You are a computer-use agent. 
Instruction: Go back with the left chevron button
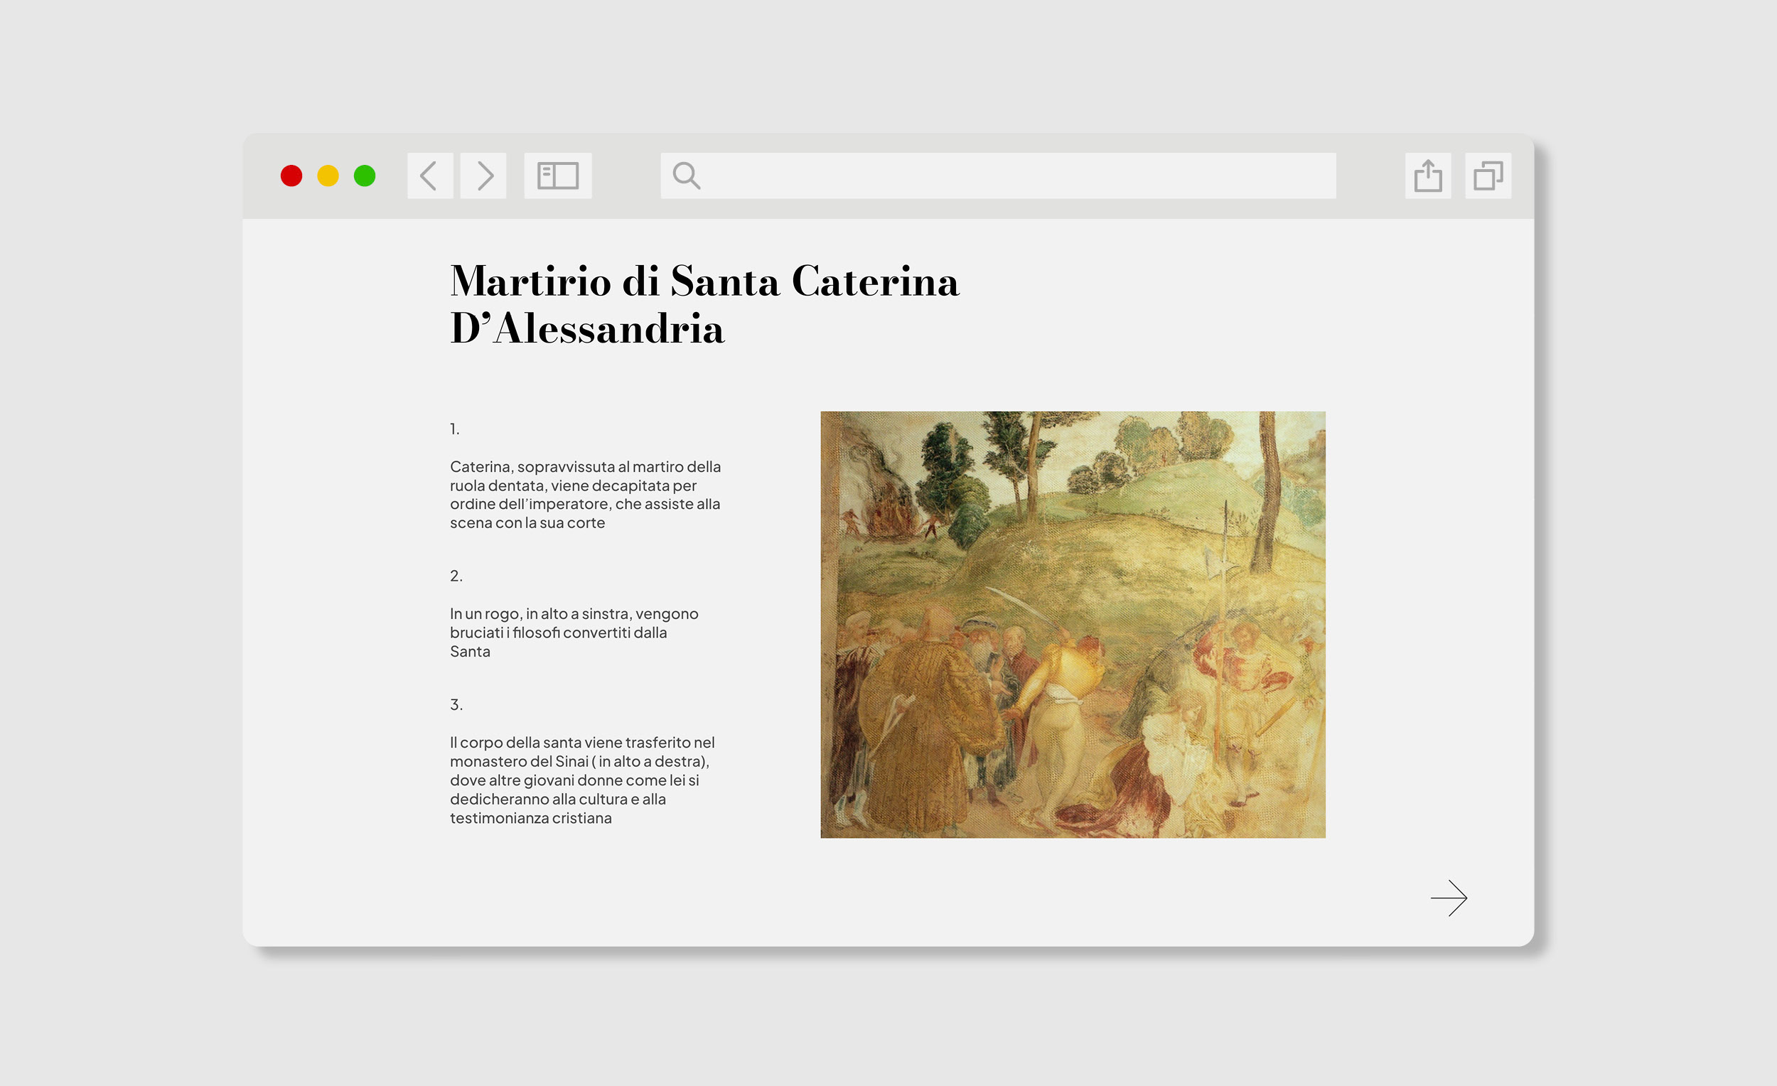tap(430, 176)
